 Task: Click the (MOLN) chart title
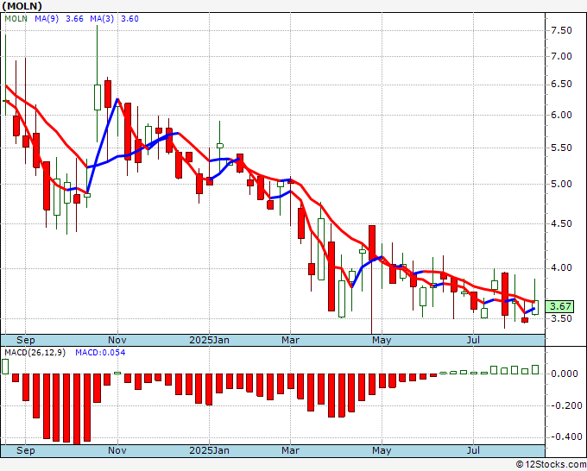22,6
